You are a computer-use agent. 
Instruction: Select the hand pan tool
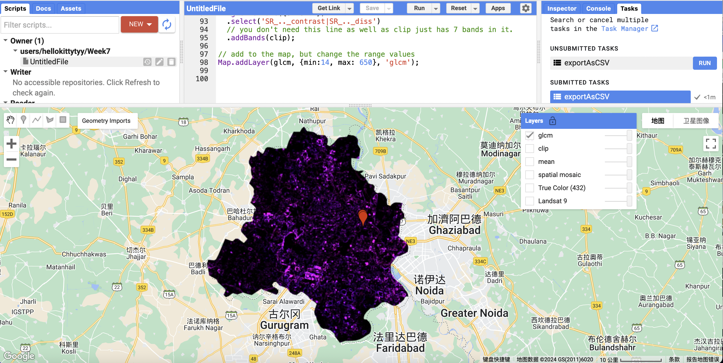pos(10,120)
